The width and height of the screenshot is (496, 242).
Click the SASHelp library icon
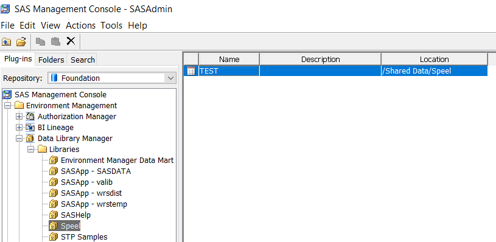pos(54,215)
